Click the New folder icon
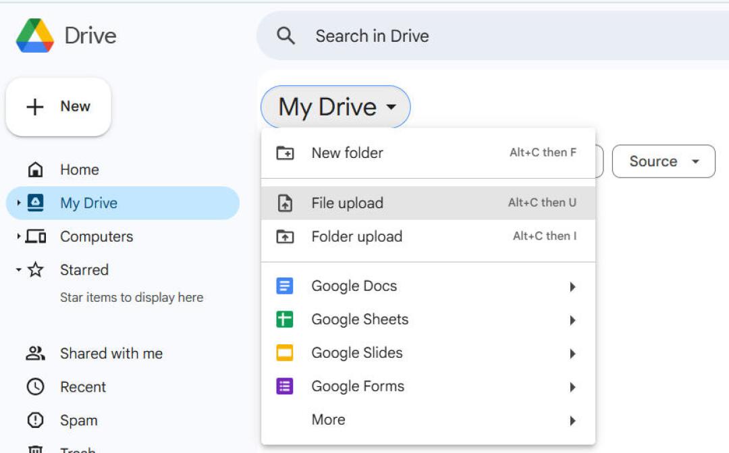The image size is (729, 453). pos(285,153)
